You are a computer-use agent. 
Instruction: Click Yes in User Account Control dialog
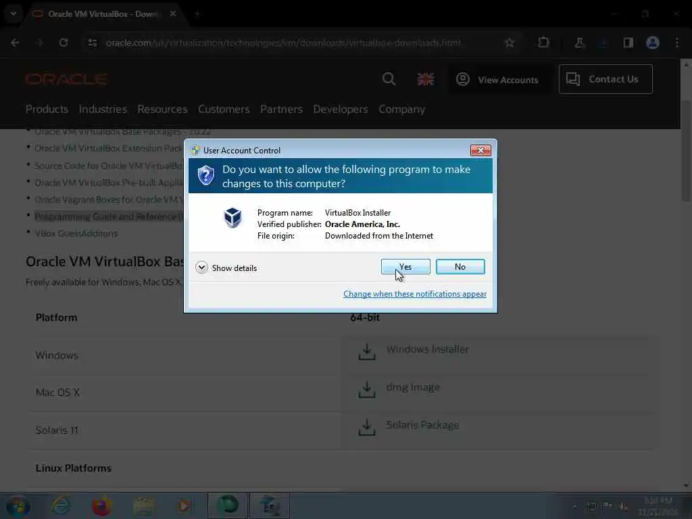[x=405, y=266]
